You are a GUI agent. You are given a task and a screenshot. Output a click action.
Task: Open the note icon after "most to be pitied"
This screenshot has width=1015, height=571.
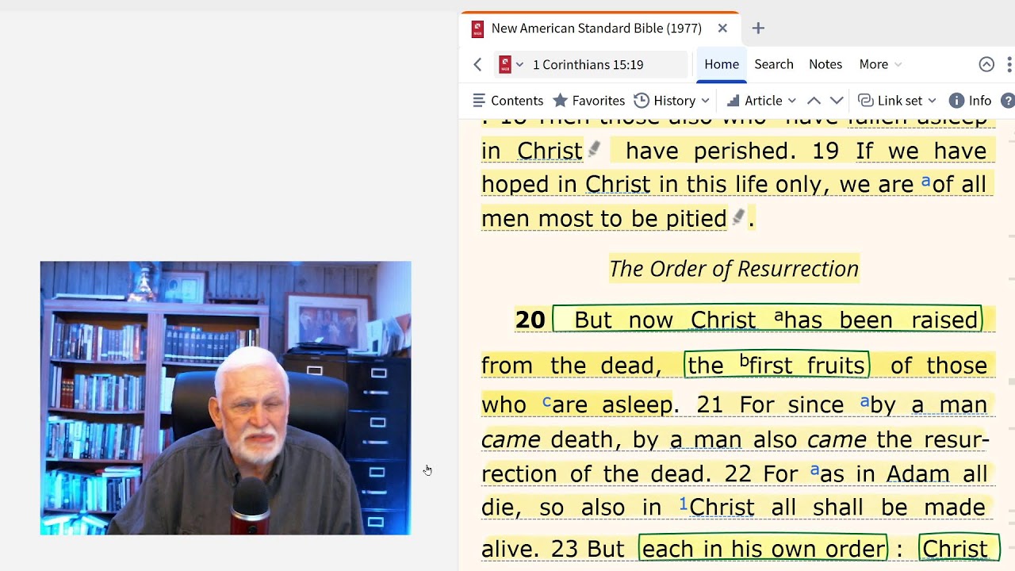tap(738, 216)
